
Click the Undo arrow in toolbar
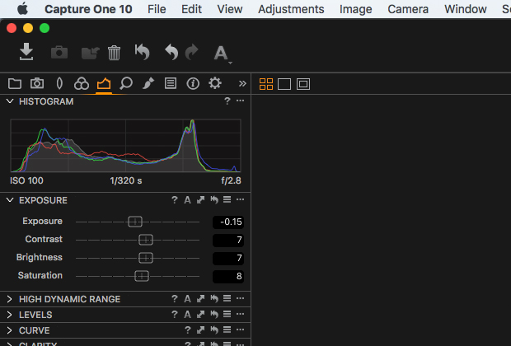(171, 52)
